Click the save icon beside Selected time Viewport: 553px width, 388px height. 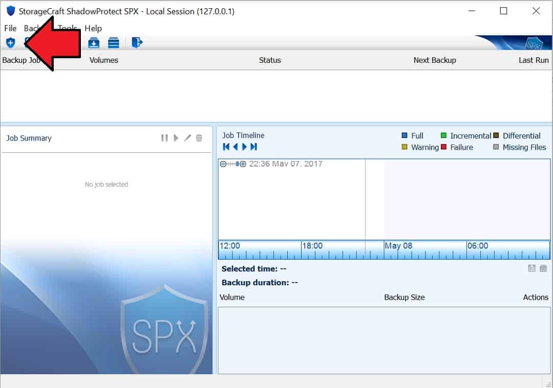tap(532, 268)
